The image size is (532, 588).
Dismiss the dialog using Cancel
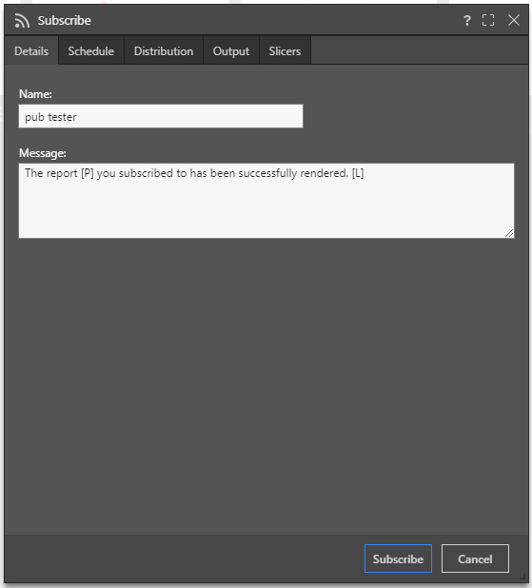475,559
